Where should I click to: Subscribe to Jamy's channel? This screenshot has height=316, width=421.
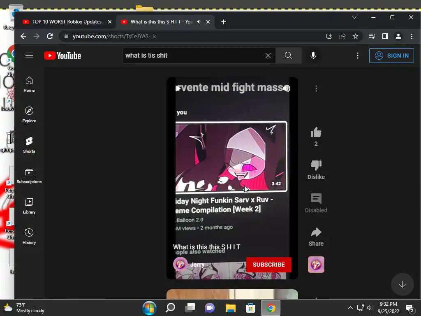(268, 265)
